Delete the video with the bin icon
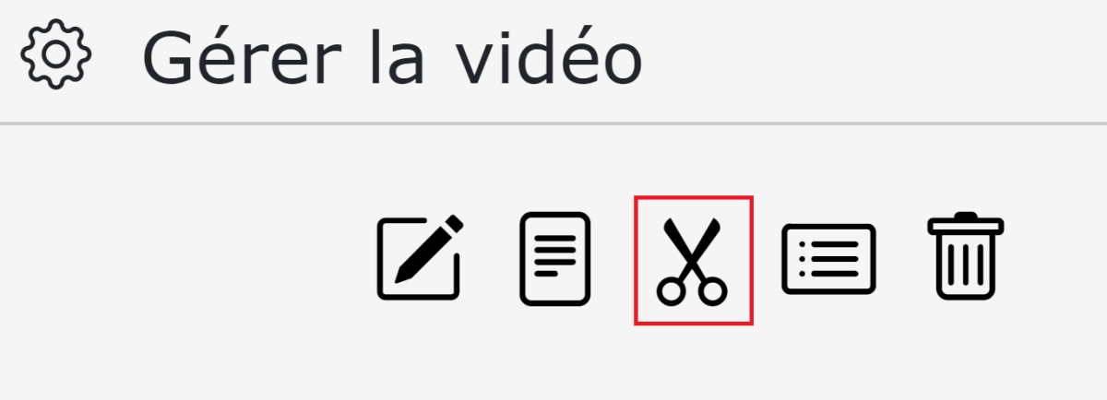The width and height of the screenshot is (1107, 400). (x=966, y=256)
